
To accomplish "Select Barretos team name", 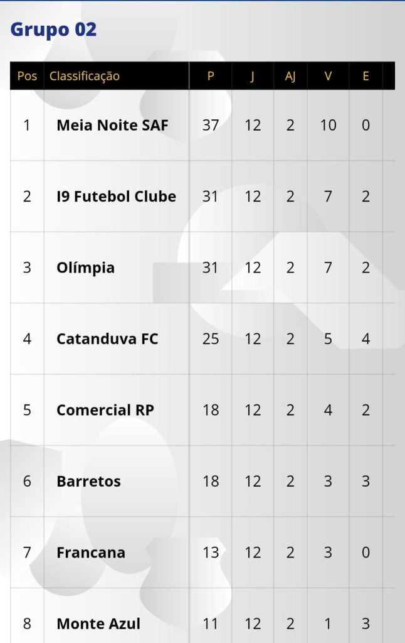I will 88,482.
